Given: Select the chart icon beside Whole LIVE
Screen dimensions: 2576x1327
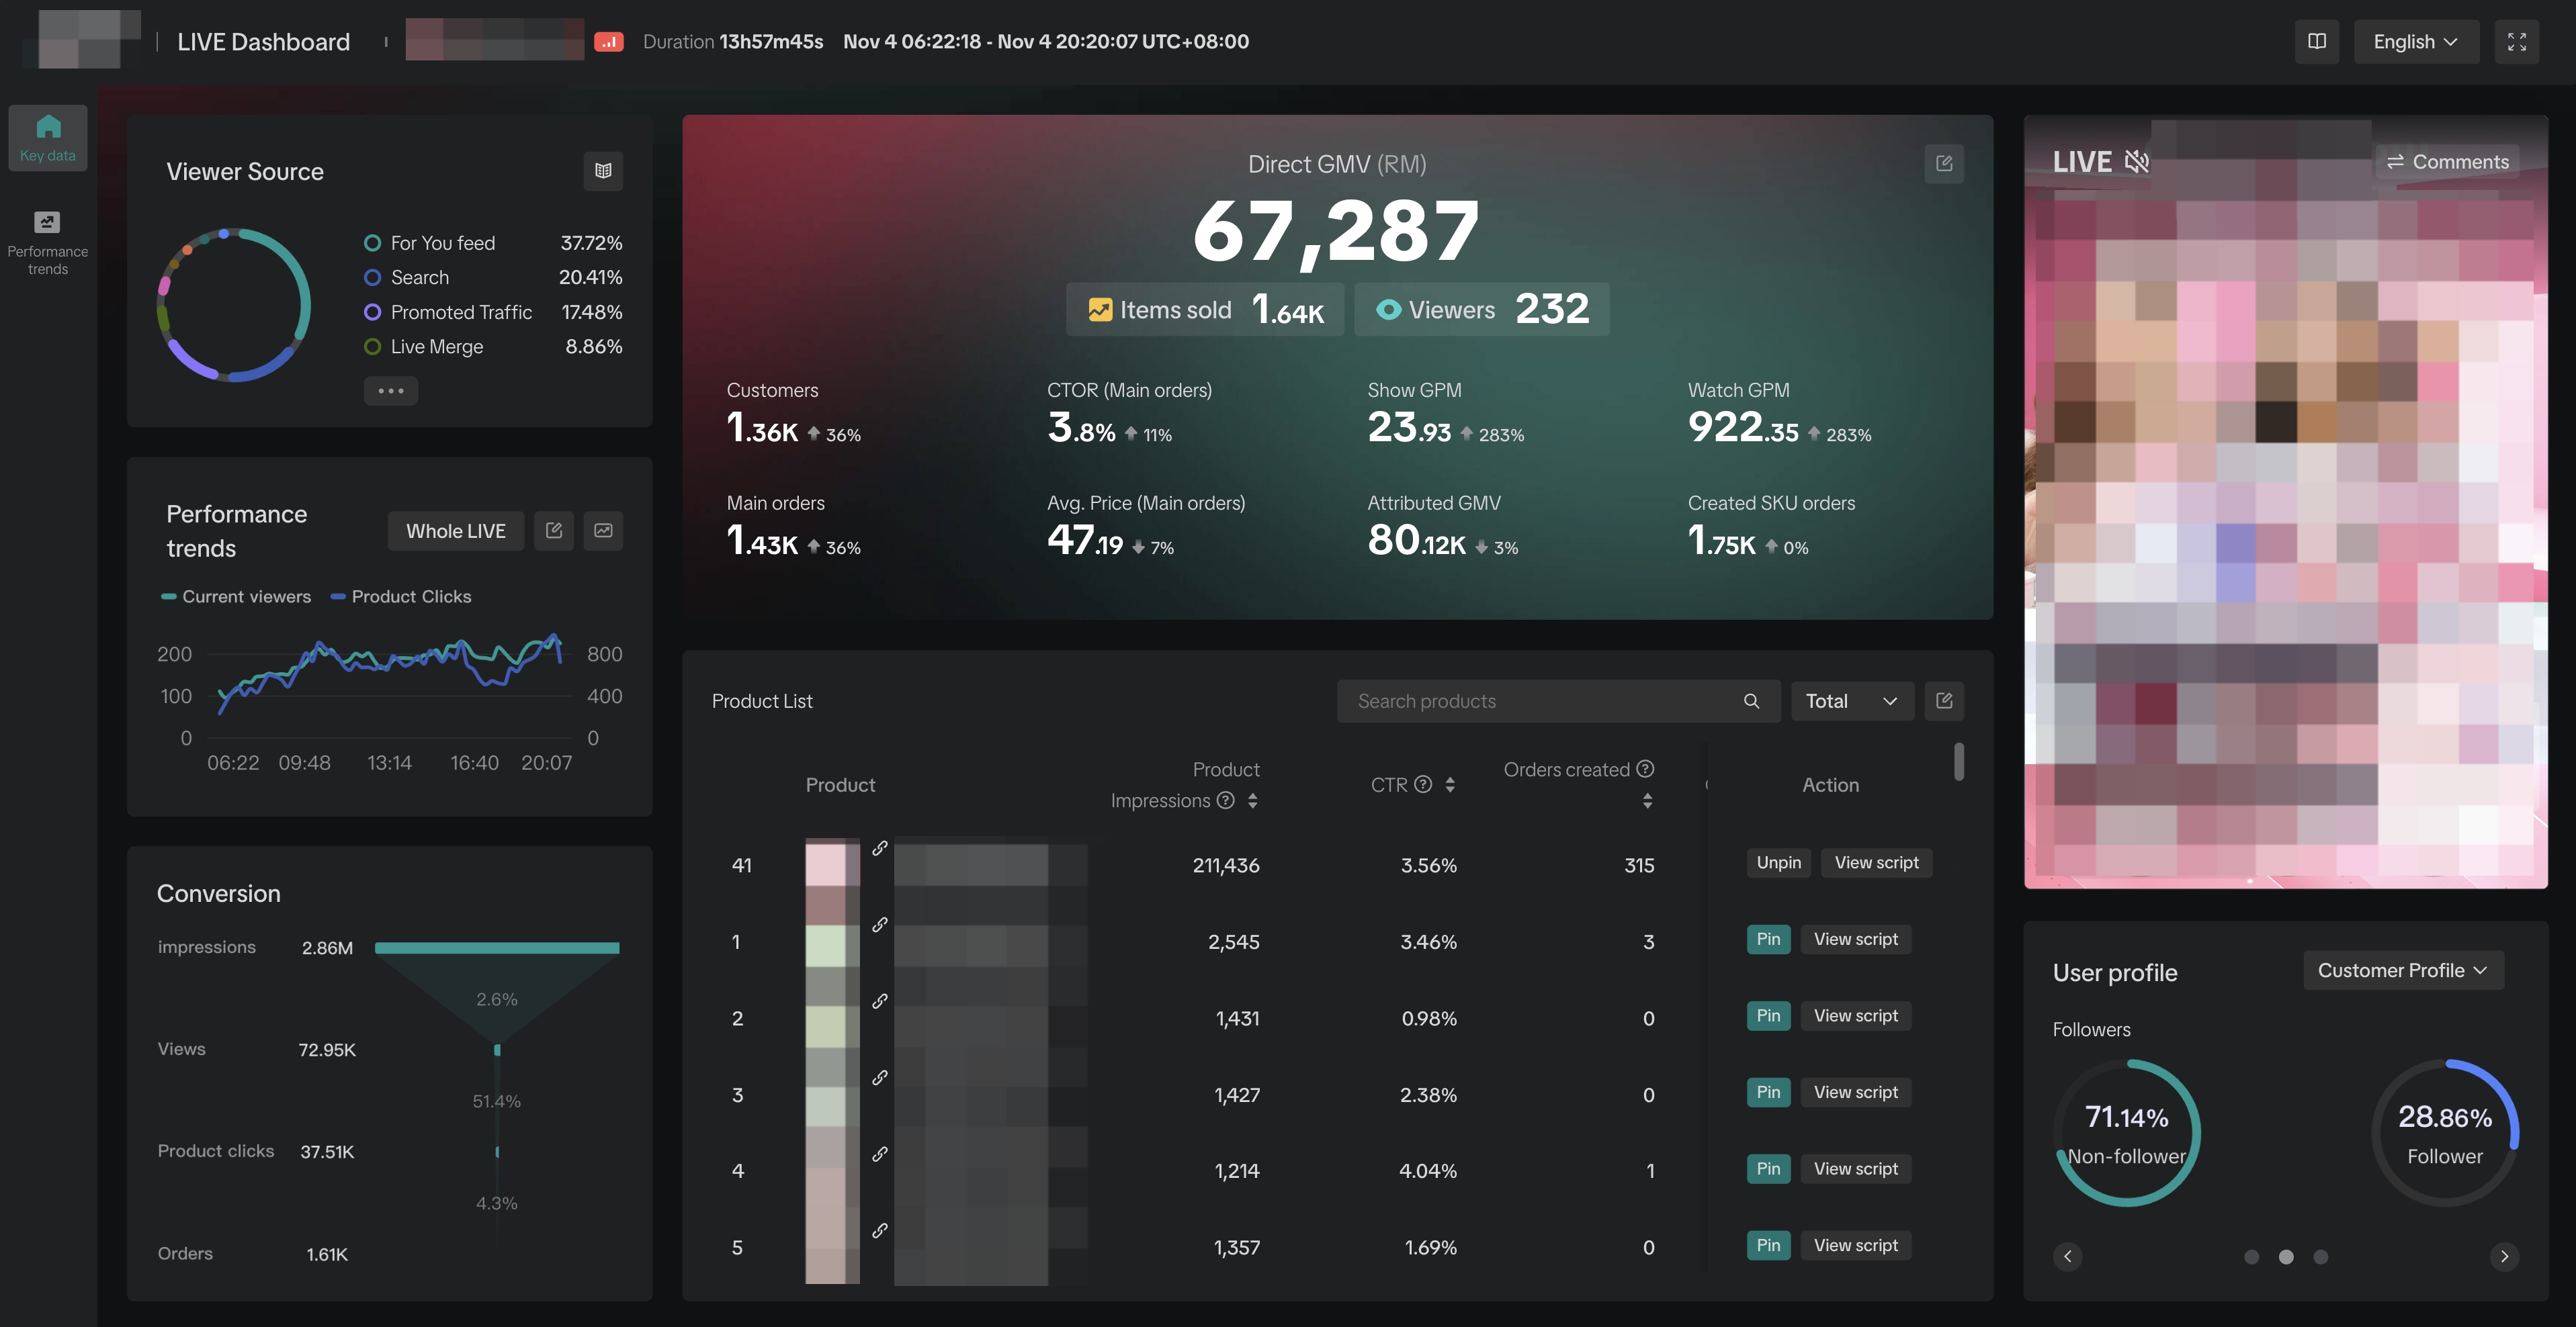Looking at the screenshot, I should pyautogui.click(x=603, y=531).
